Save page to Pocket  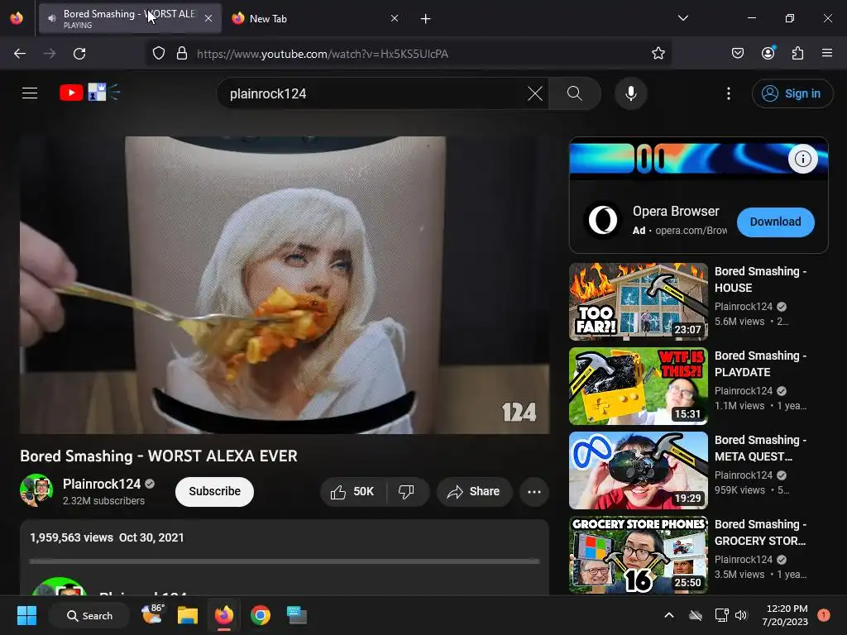coord(738,54)
